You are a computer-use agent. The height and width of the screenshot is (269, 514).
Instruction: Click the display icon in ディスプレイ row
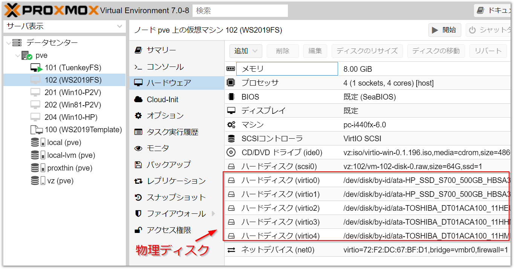[231, 111]
